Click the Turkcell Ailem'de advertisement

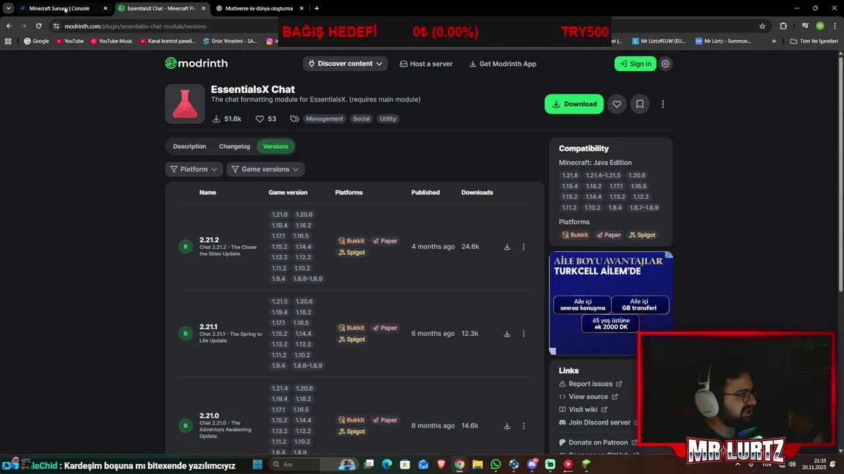pyautogui.click(x=611, y=303)
